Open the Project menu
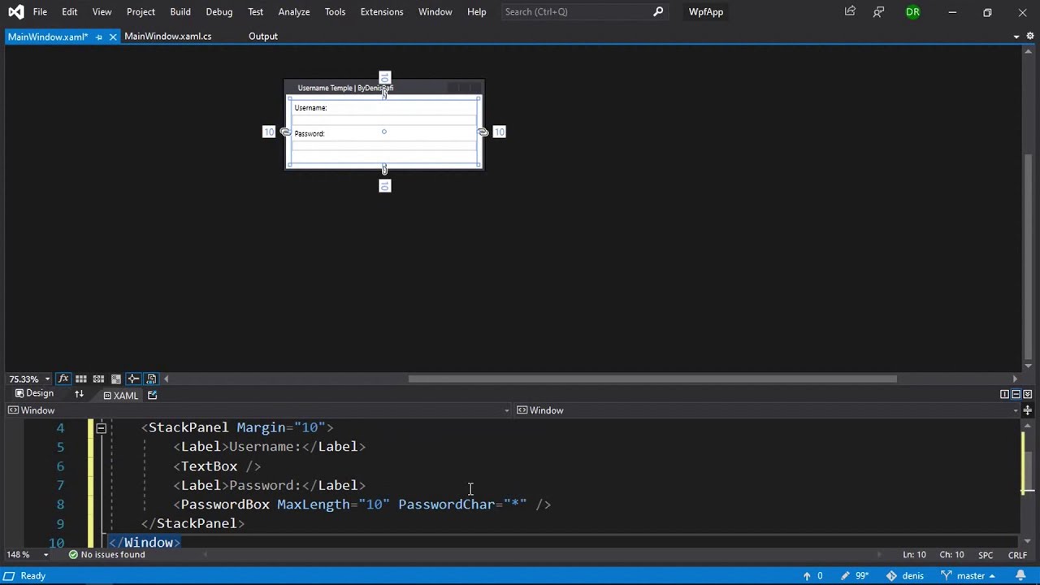The height and width of the screenshot is (585, 1040). tap(141, 11)
